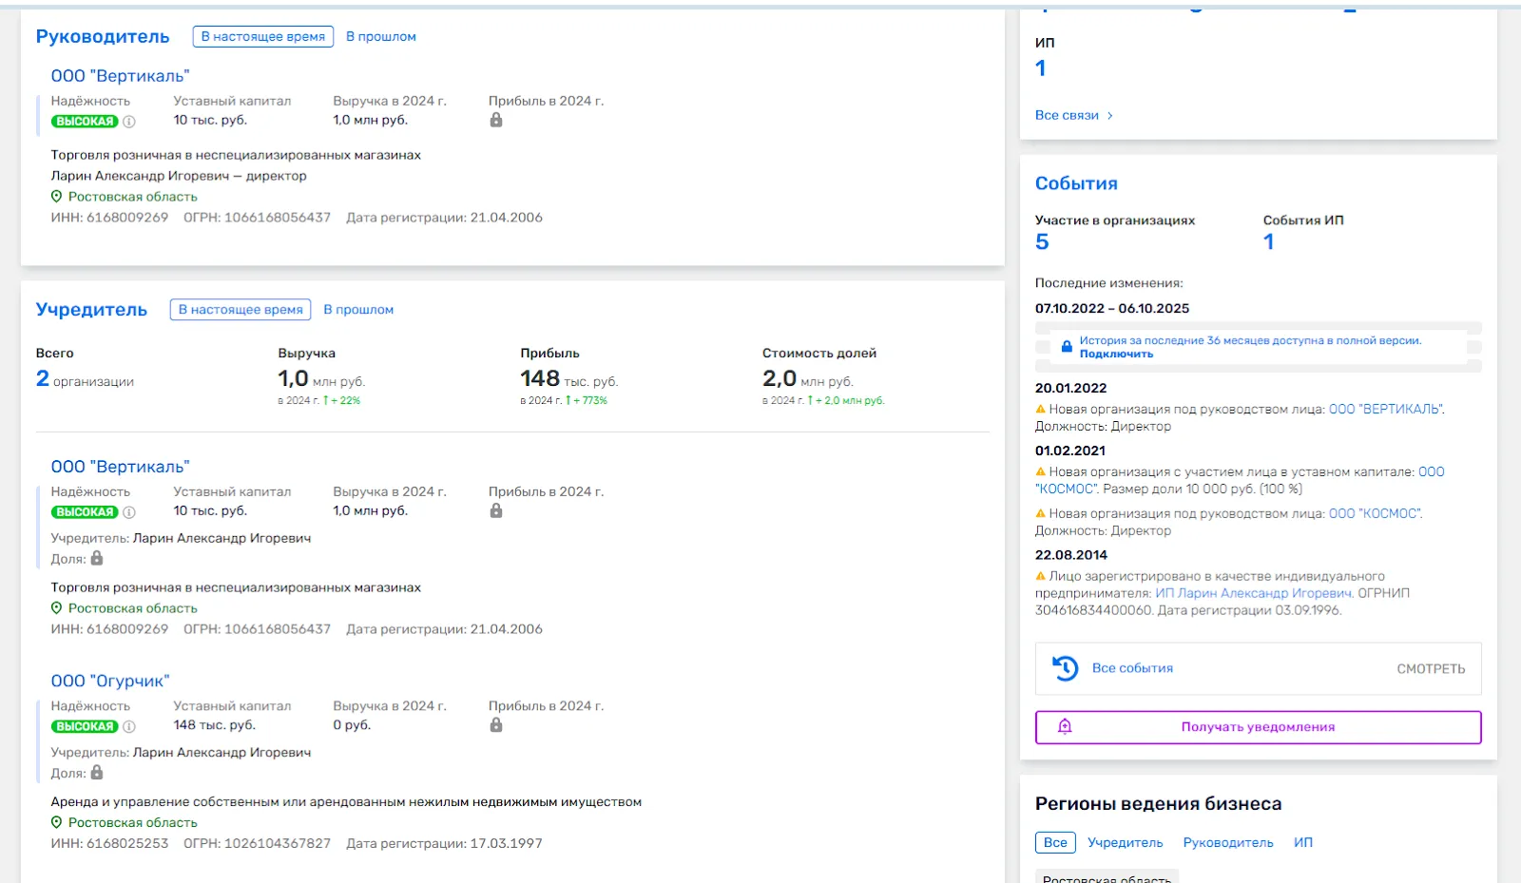The image size is (1521, 883).
Task: Click info icon beside Огурчик ВЫСОКАЯ badge
Action: point(129,726)
